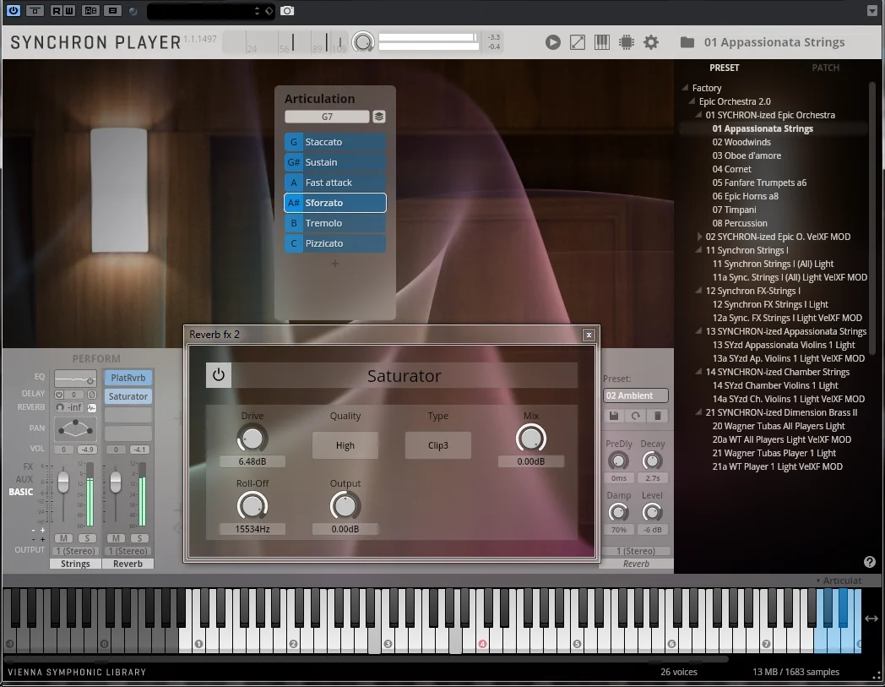Open the preset folder icon
Viewport: 885px width, 687px height.
point(687,42)
